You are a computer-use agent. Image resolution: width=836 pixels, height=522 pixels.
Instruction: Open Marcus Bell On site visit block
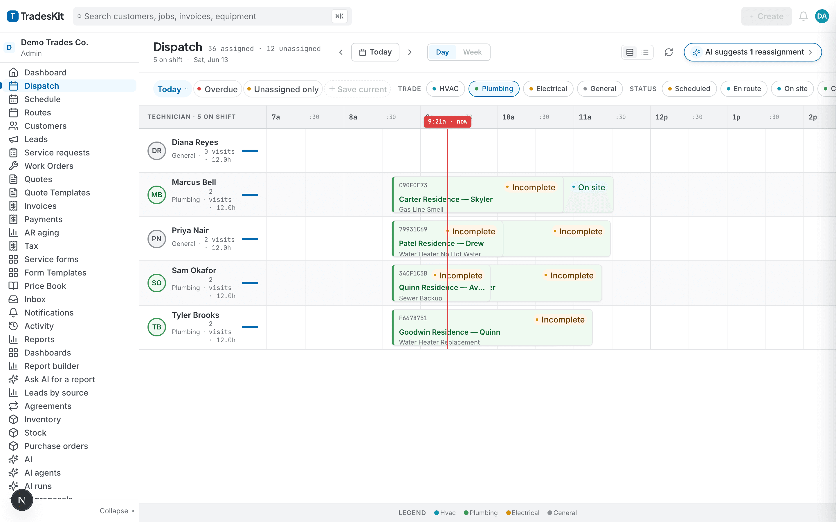[x=589, y=195]
